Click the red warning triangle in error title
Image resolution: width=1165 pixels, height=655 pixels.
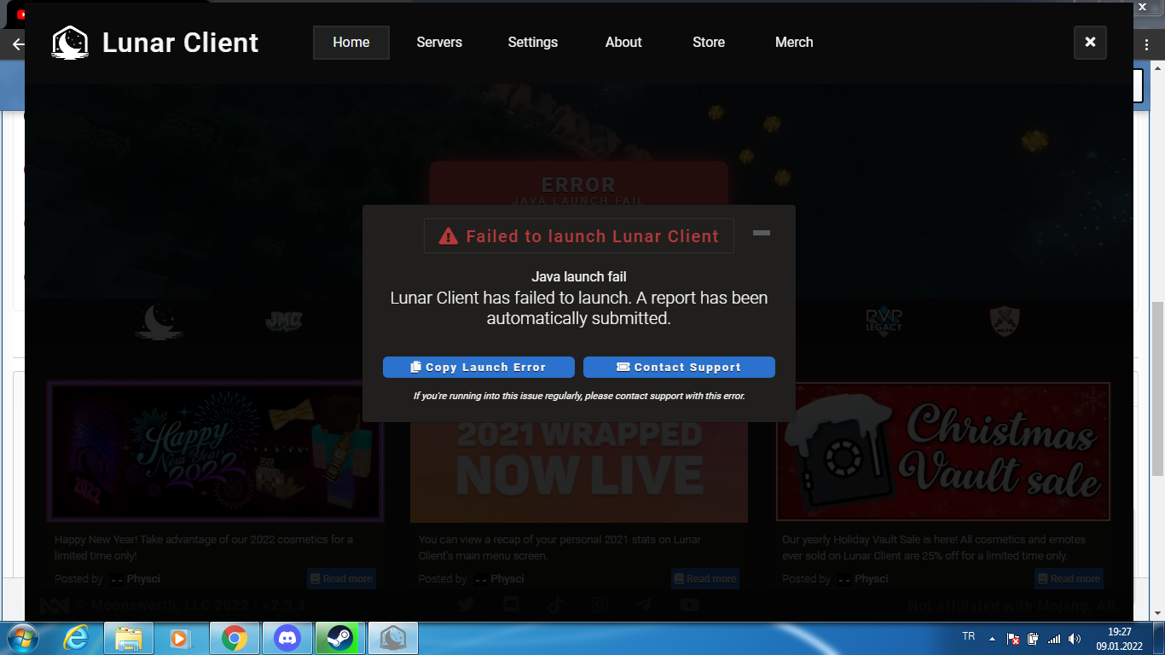tap(449, 236)
